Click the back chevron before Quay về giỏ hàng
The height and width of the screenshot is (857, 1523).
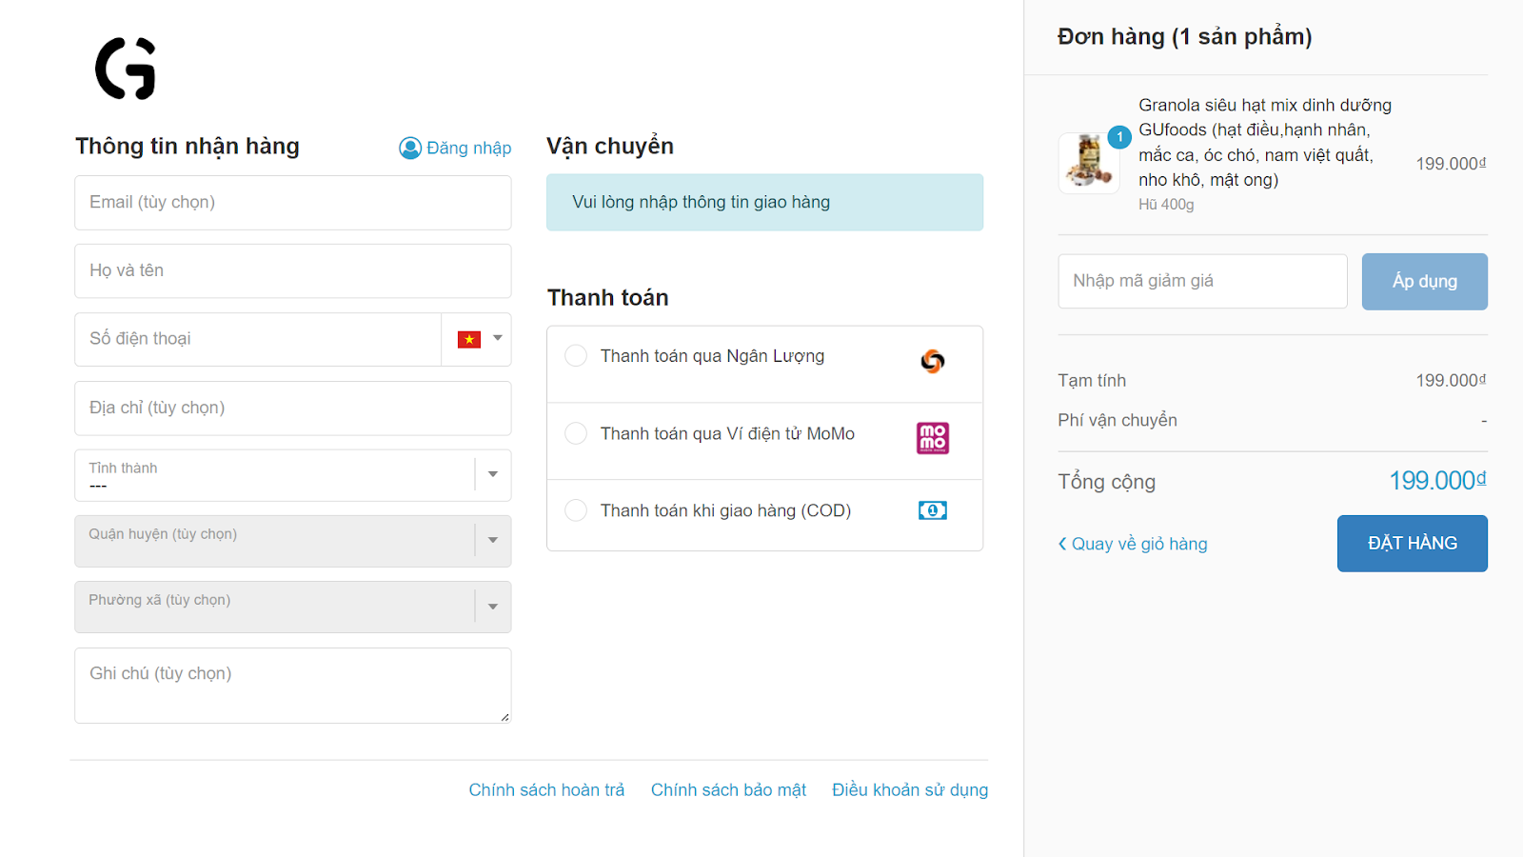1062,544
